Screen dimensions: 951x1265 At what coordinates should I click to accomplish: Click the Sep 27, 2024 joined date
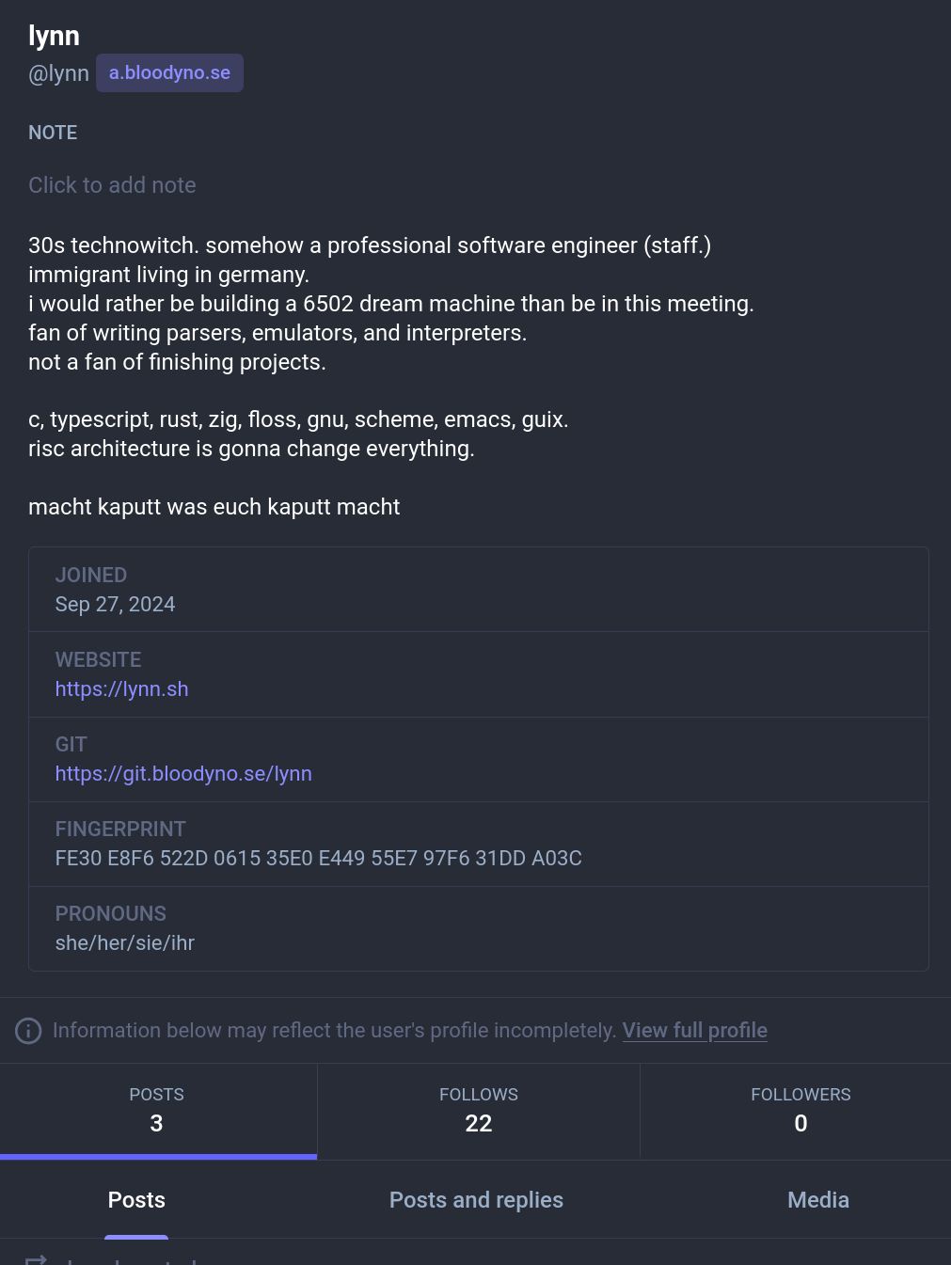115,605
